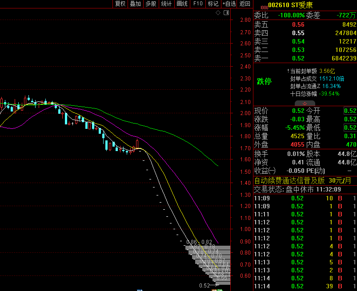Viewport: 357px width, 291px height.
Task: Click the 十日总涨幅 -39.54% value
Action: 329,94
